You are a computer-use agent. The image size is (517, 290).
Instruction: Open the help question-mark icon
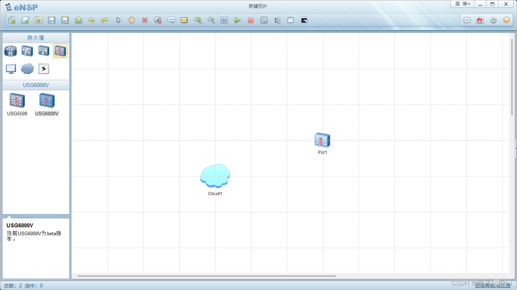coord(506,20)
